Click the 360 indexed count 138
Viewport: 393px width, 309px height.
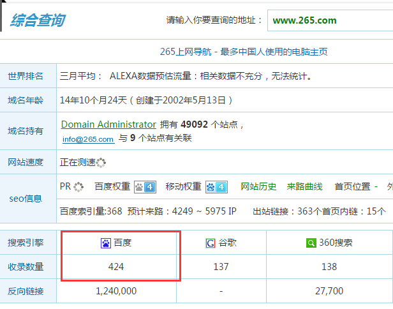click(x=329, y=267)
